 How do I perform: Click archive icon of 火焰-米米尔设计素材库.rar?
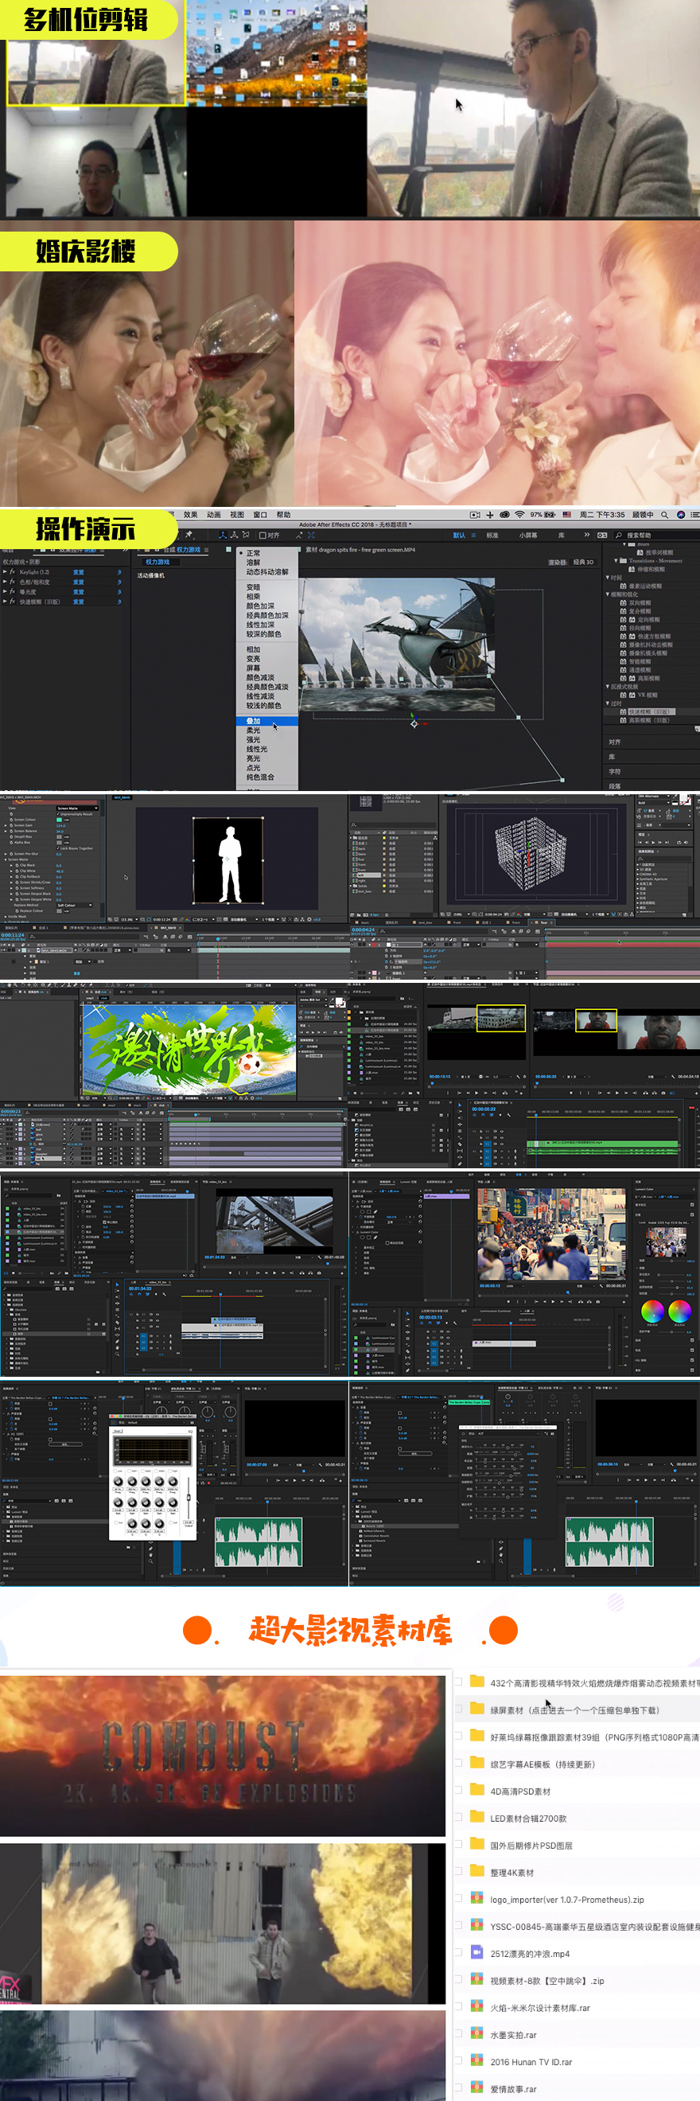(x=477, y=2006)
